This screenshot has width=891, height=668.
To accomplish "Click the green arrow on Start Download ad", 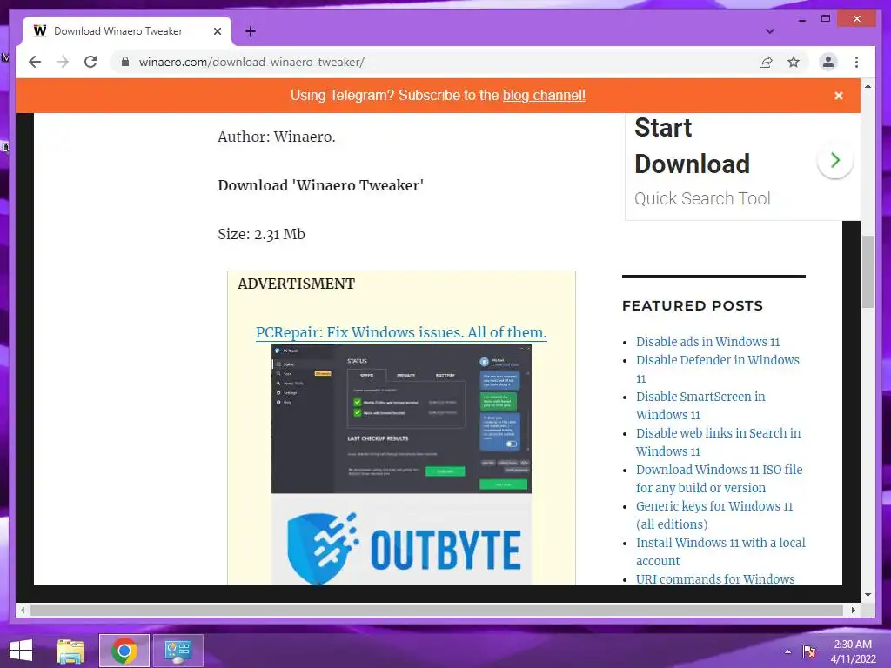I will 834,160.
